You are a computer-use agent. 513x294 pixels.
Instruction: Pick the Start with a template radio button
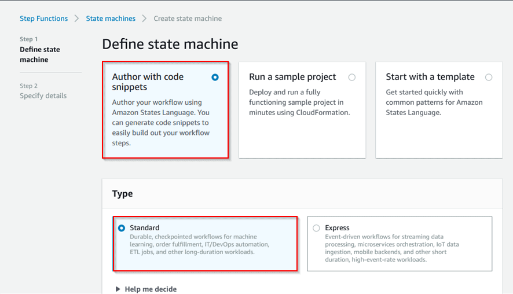coord(489,77)
